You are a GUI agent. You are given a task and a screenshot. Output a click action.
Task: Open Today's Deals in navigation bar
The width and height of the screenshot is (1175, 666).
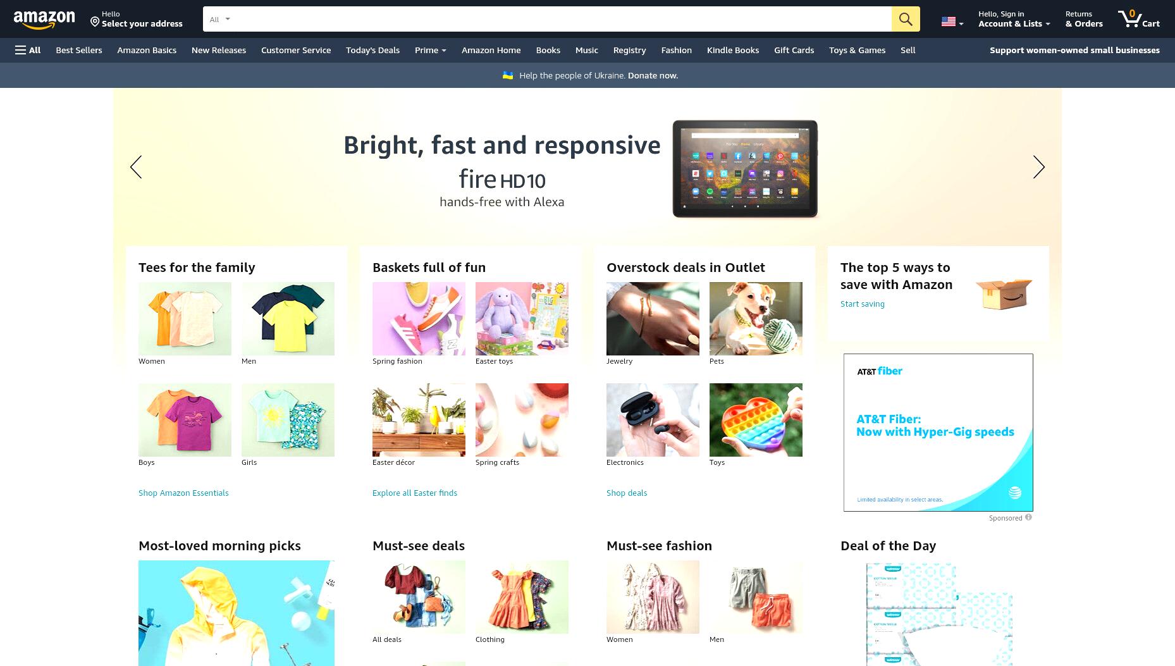click(x=372, y=50)
